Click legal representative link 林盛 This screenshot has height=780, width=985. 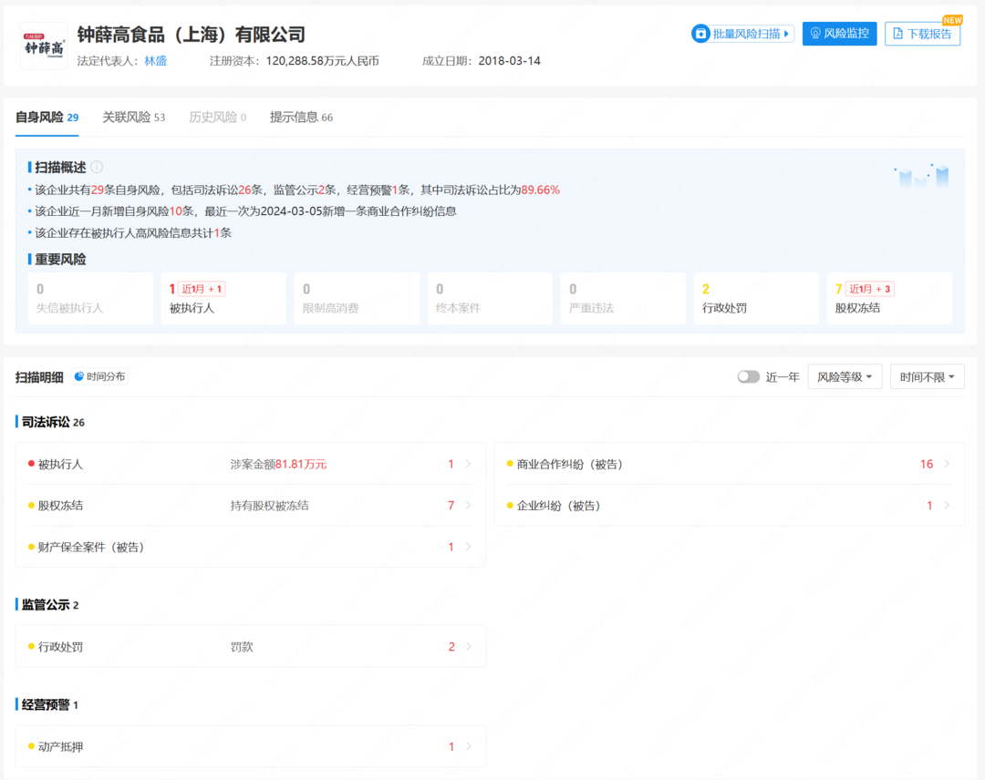pyautogui.click(x=156, y=61)
